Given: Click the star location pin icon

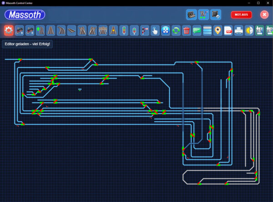Looking at the screenshot, I should (217, 30).
